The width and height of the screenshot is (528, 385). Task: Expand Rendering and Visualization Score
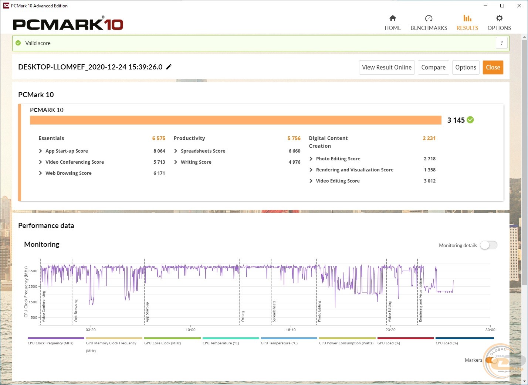coord(311,170)
